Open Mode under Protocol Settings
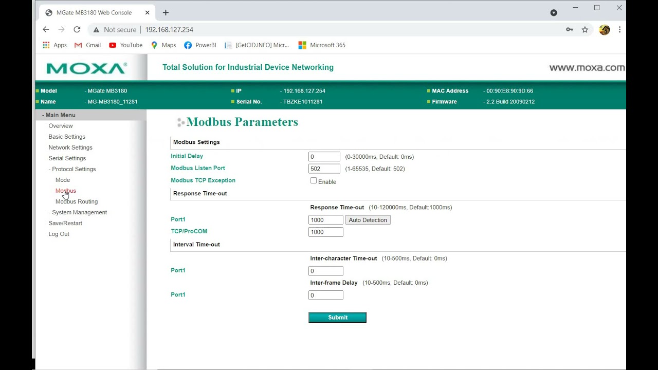 [63, 180]
